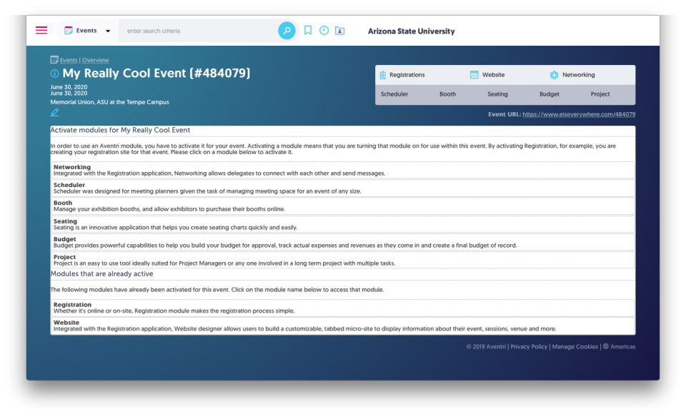
Task: Click the My Really Cool Event title
Action: pyautogui.click(x=156, y=73)
